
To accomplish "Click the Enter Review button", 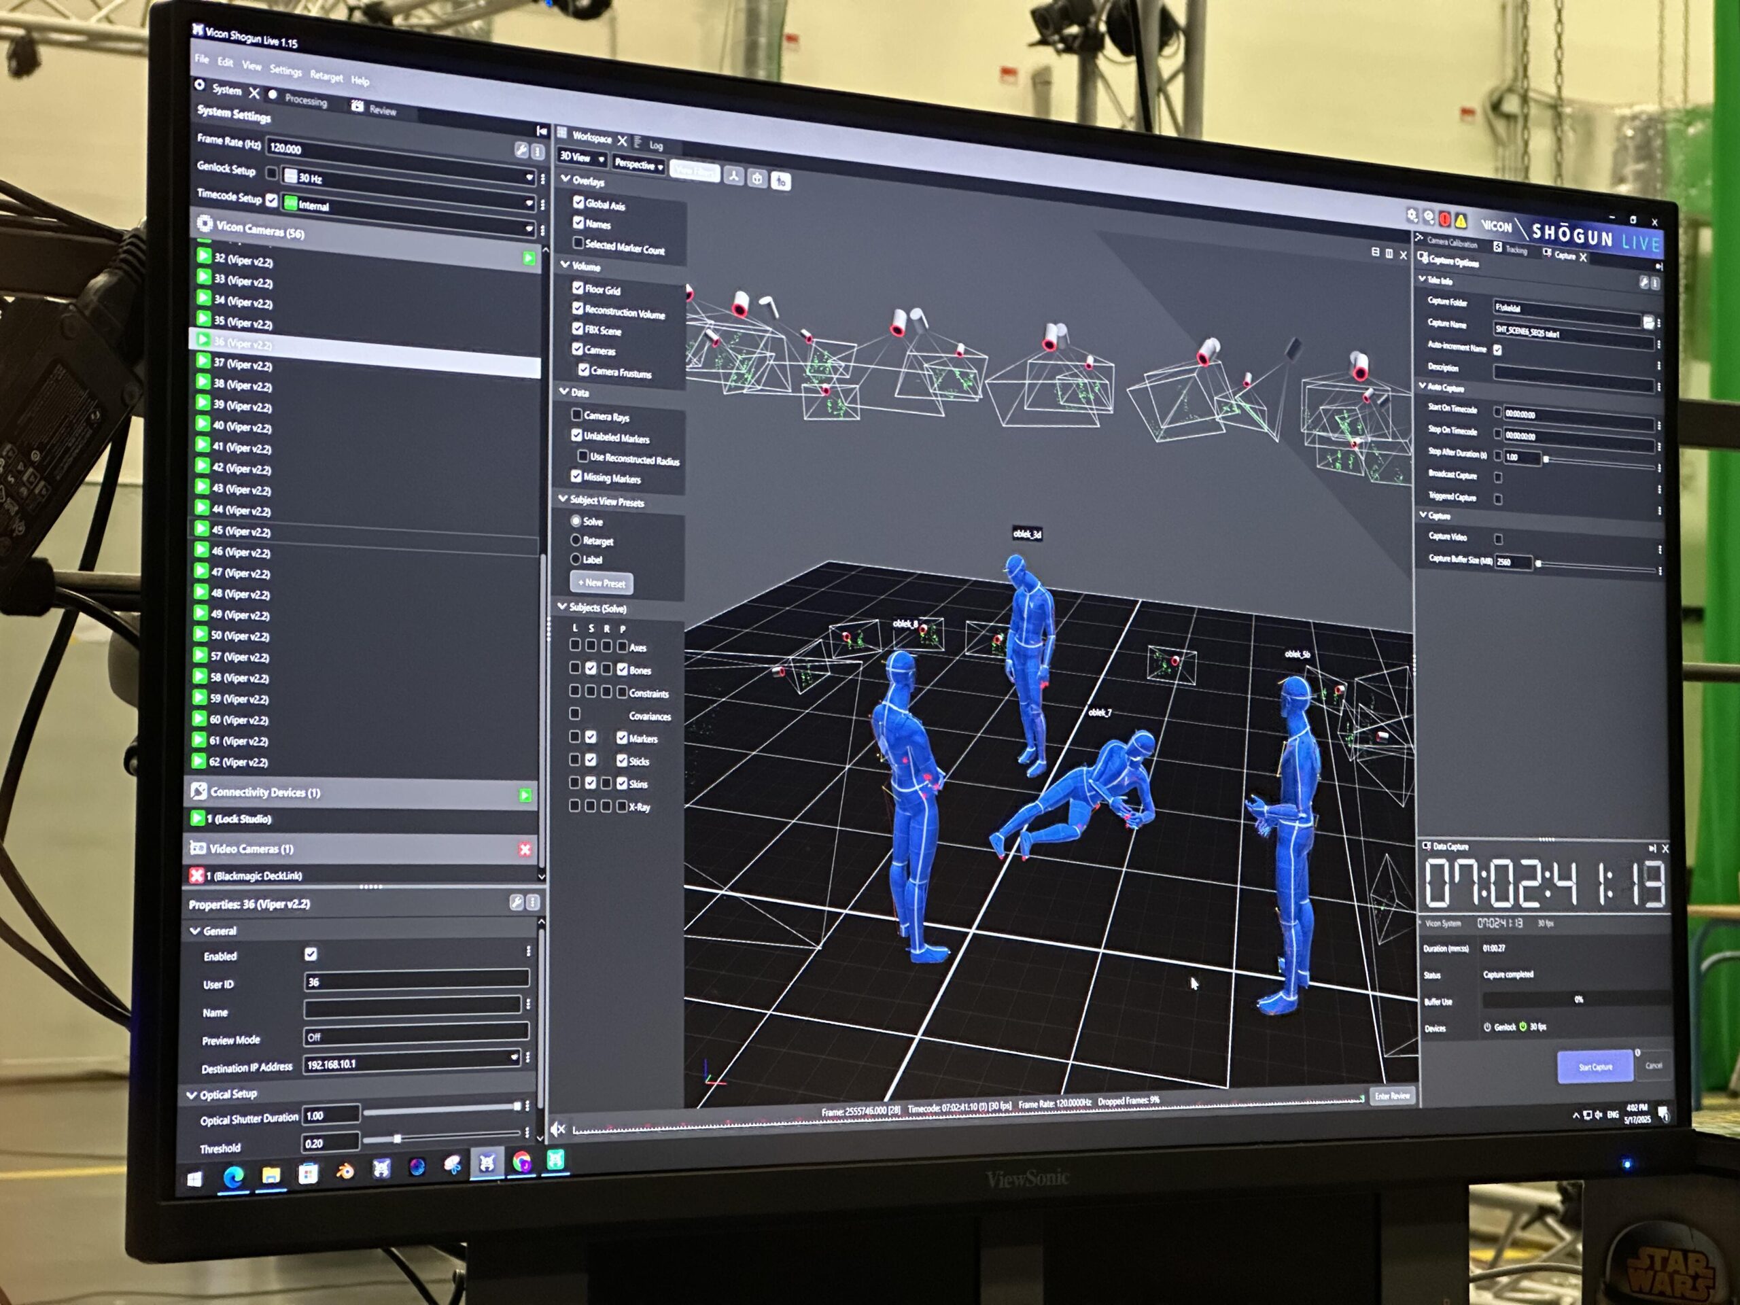I will point(1391,1096).
